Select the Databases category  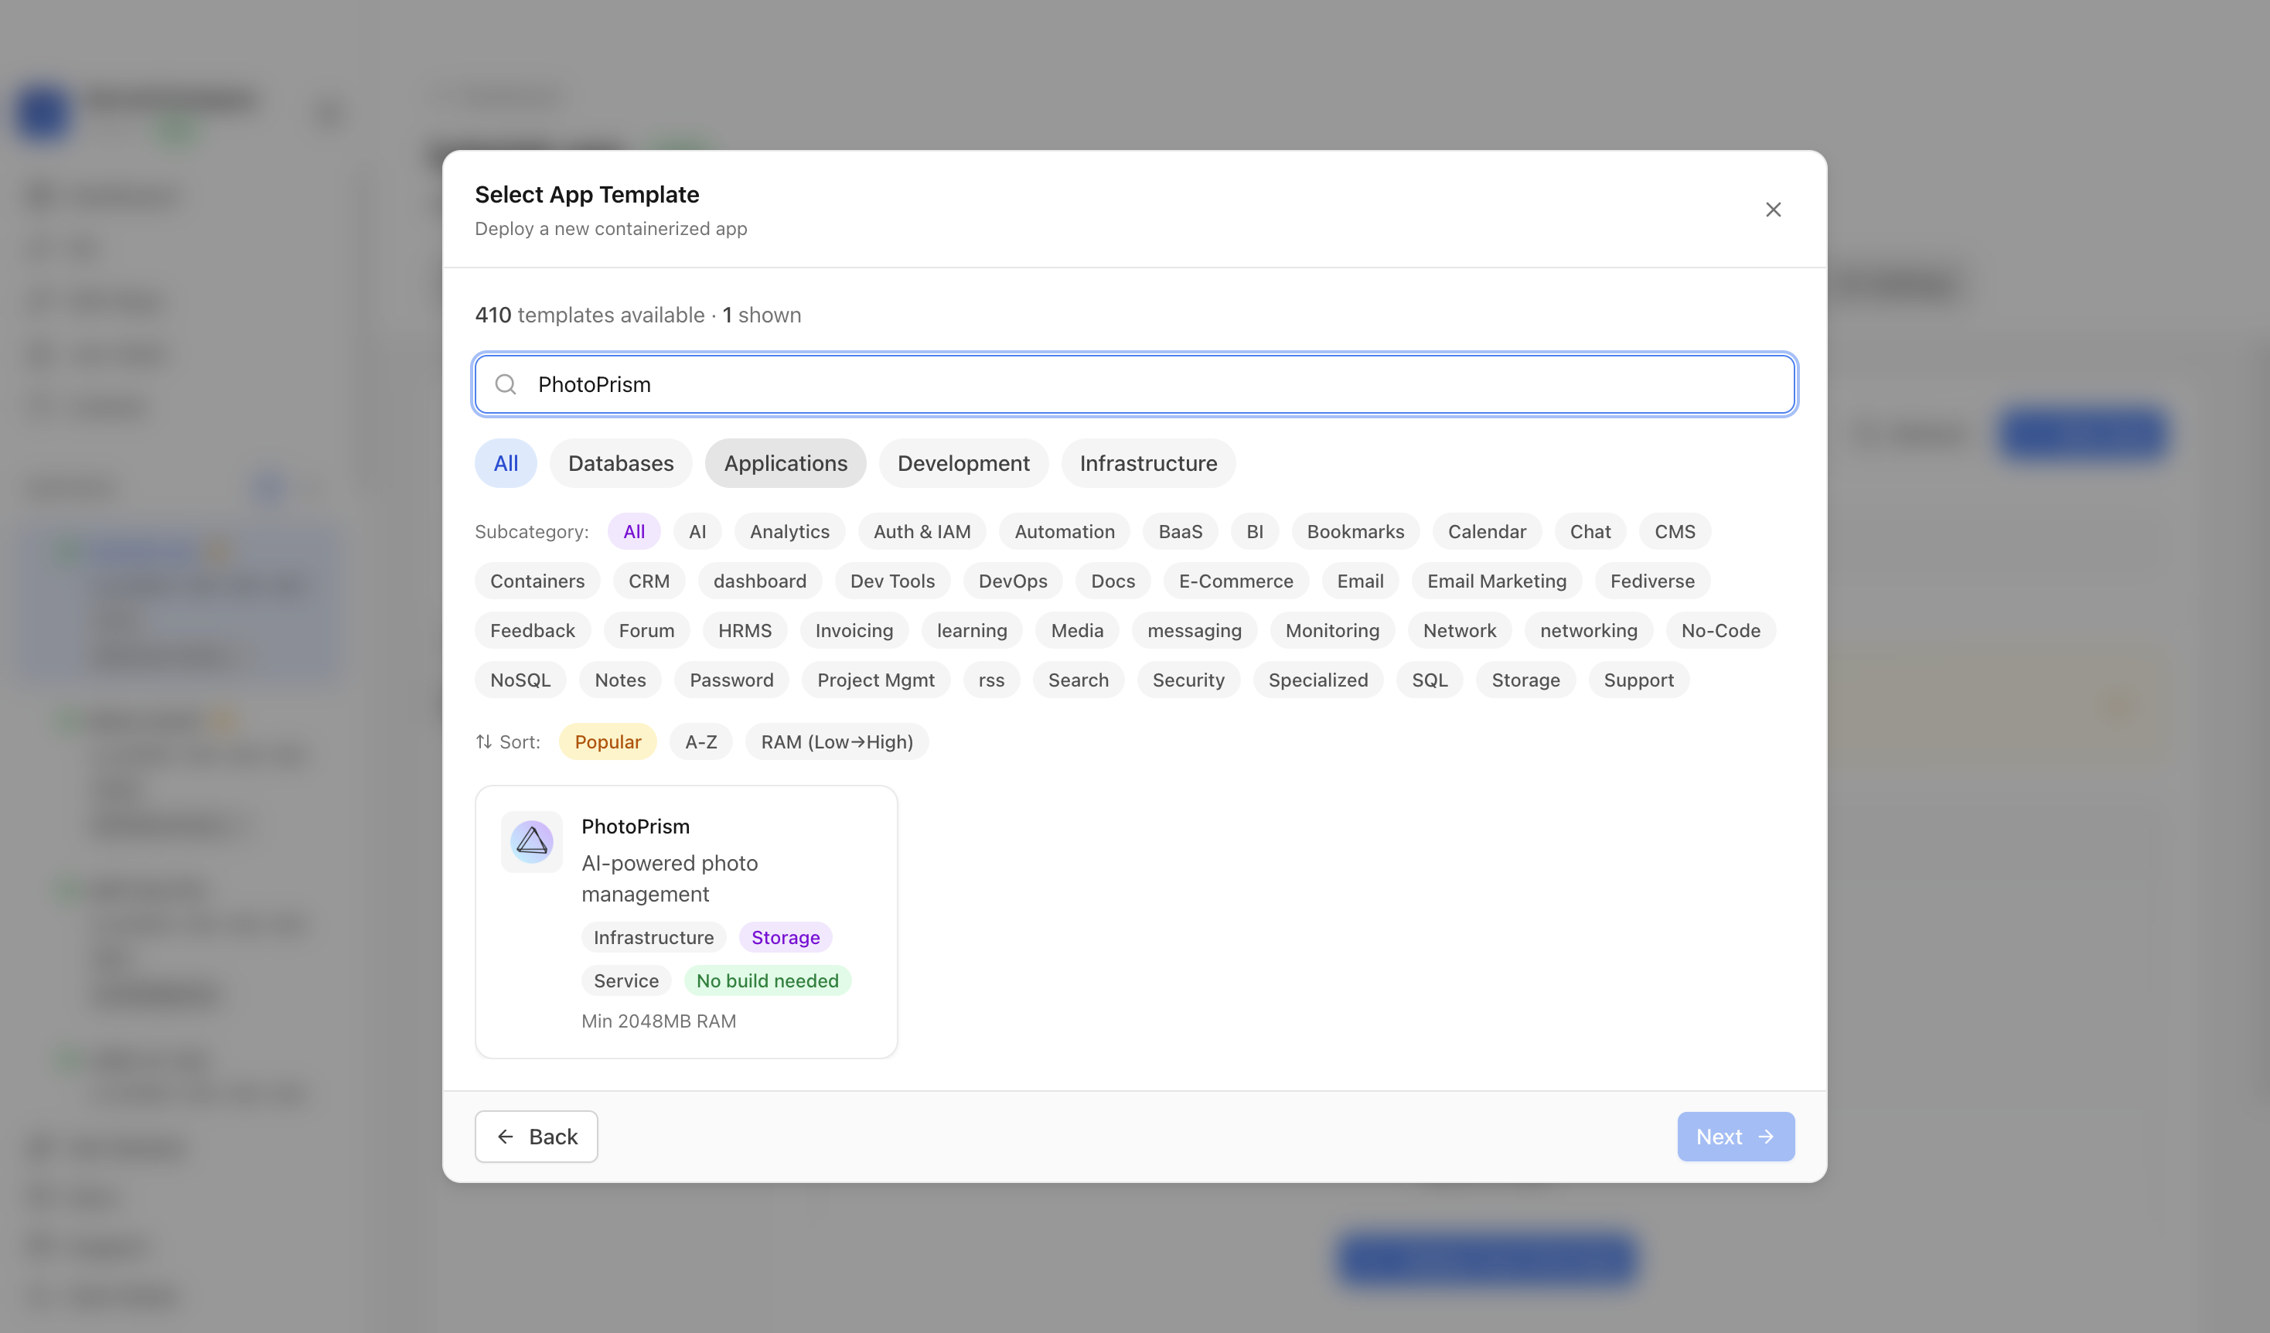[x=621, y=463]
